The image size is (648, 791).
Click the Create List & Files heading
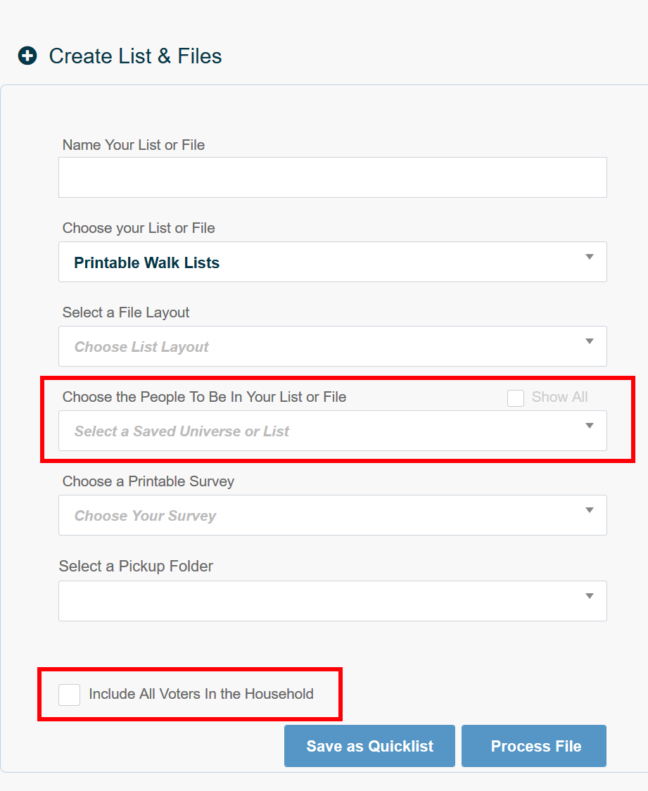(134, 56)
